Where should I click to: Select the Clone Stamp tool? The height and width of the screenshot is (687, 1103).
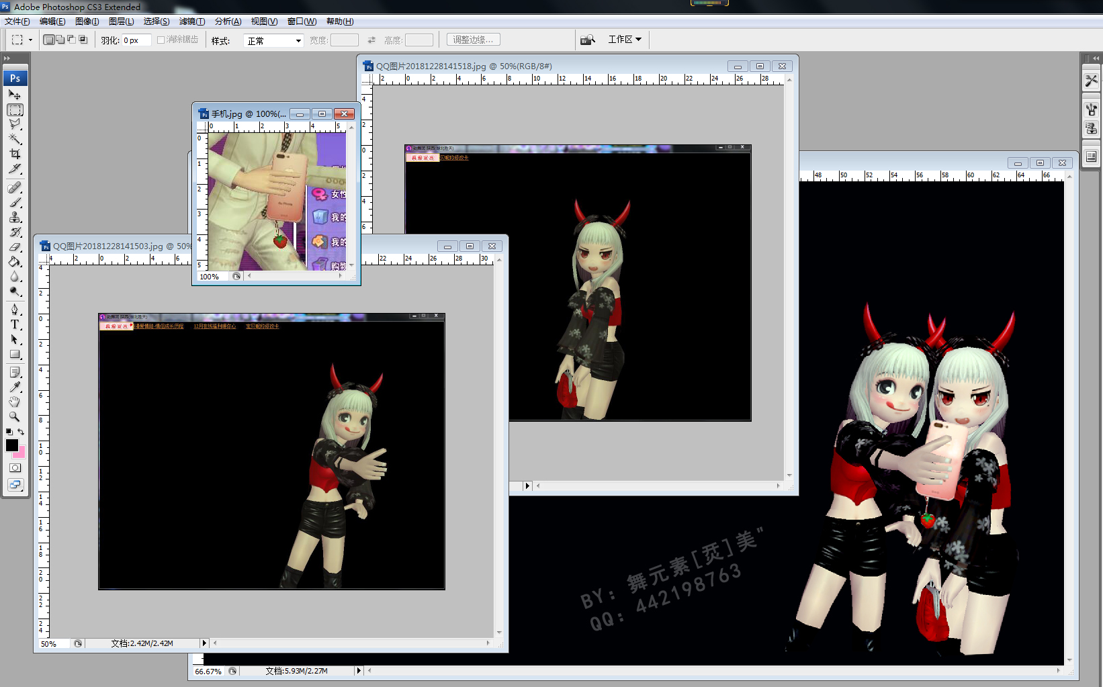point(15,217)
